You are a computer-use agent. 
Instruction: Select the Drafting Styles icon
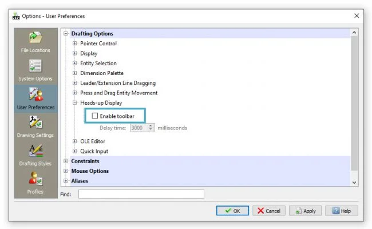coord(35,152)
